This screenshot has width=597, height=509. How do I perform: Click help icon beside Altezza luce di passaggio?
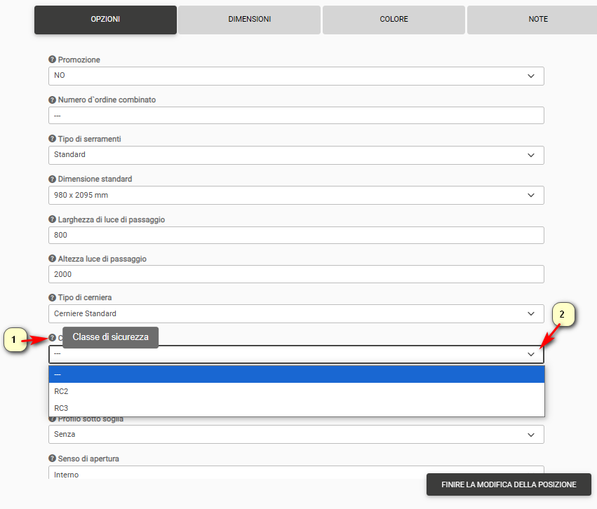click(52, 259)
